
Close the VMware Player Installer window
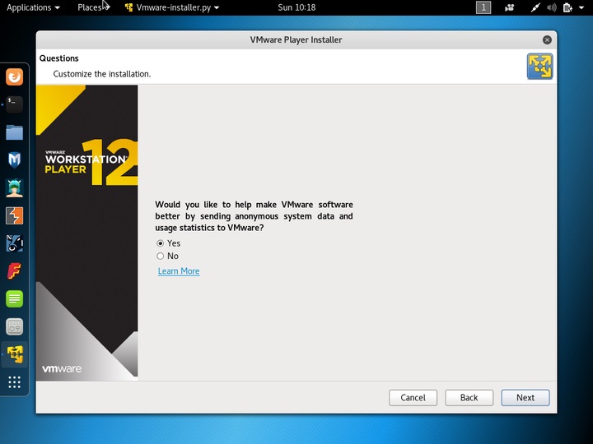(547, 40)
